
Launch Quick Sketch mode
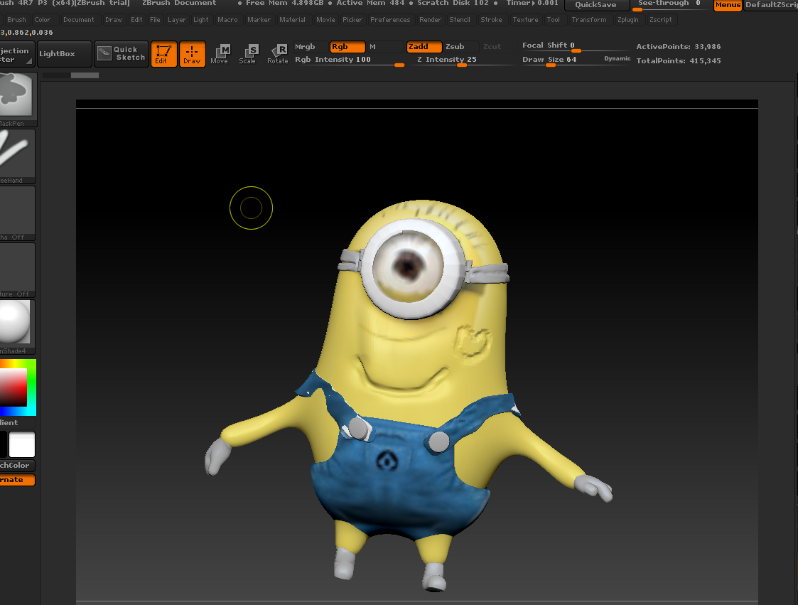(x=122, y=54)
